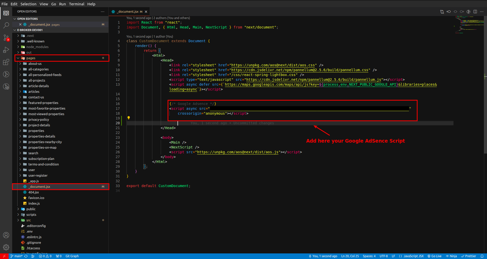Open the Edit menu
487x259 pixels.
click(x=14, y=4)
